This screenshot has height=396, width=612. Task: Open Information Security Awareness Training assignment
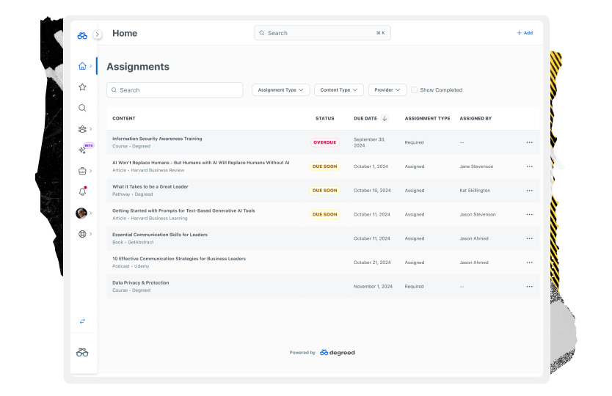157,139
